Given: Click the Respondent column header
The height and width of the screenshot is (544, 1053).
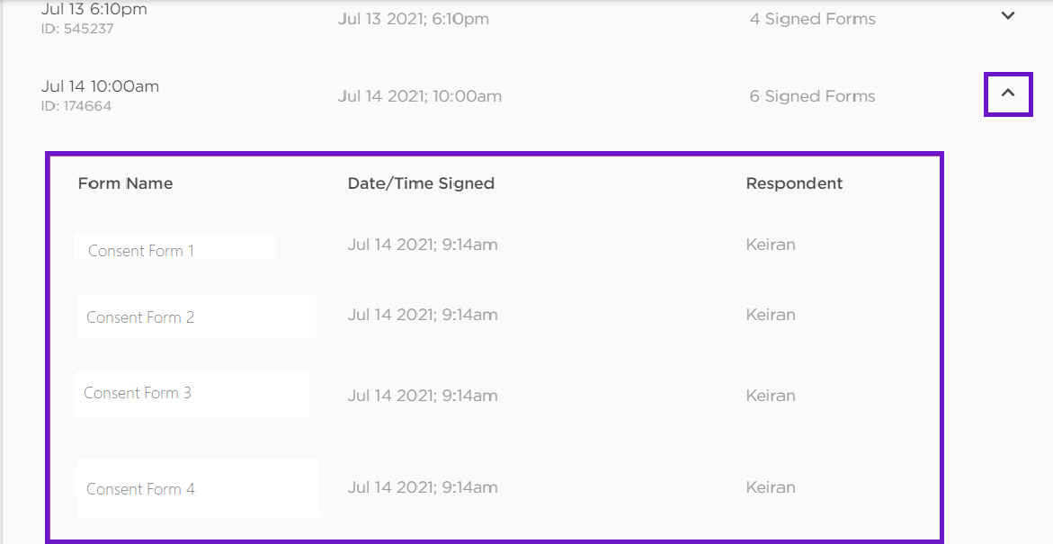Looking at the screenshot, I should [x=794, y=183].
